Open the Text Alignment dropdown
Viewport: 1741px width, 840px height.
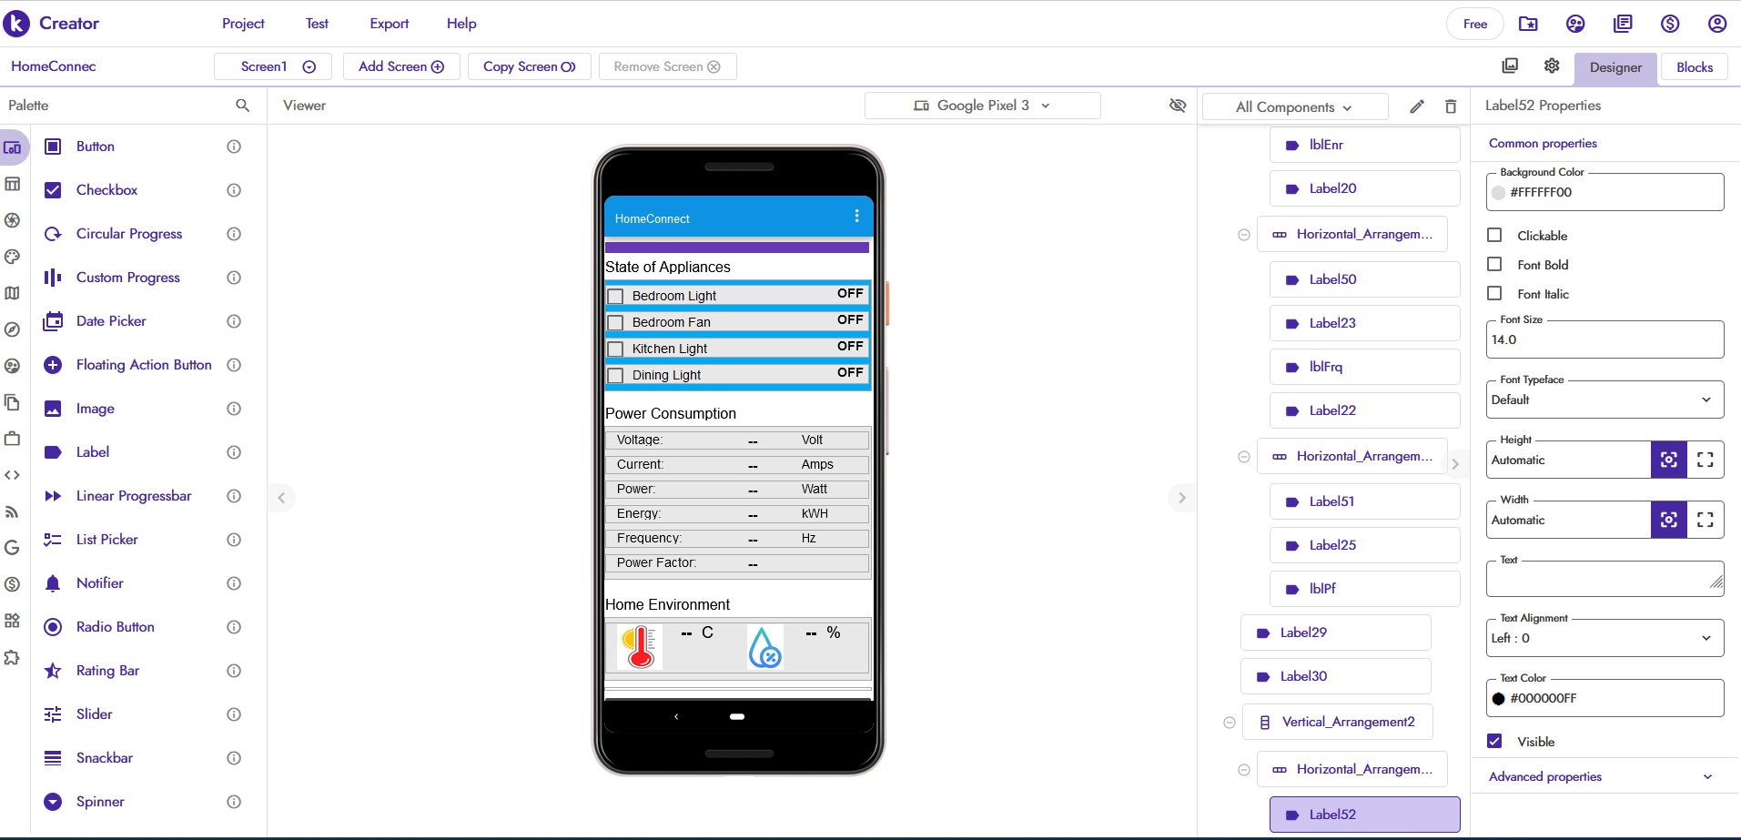pos(1605,638)
